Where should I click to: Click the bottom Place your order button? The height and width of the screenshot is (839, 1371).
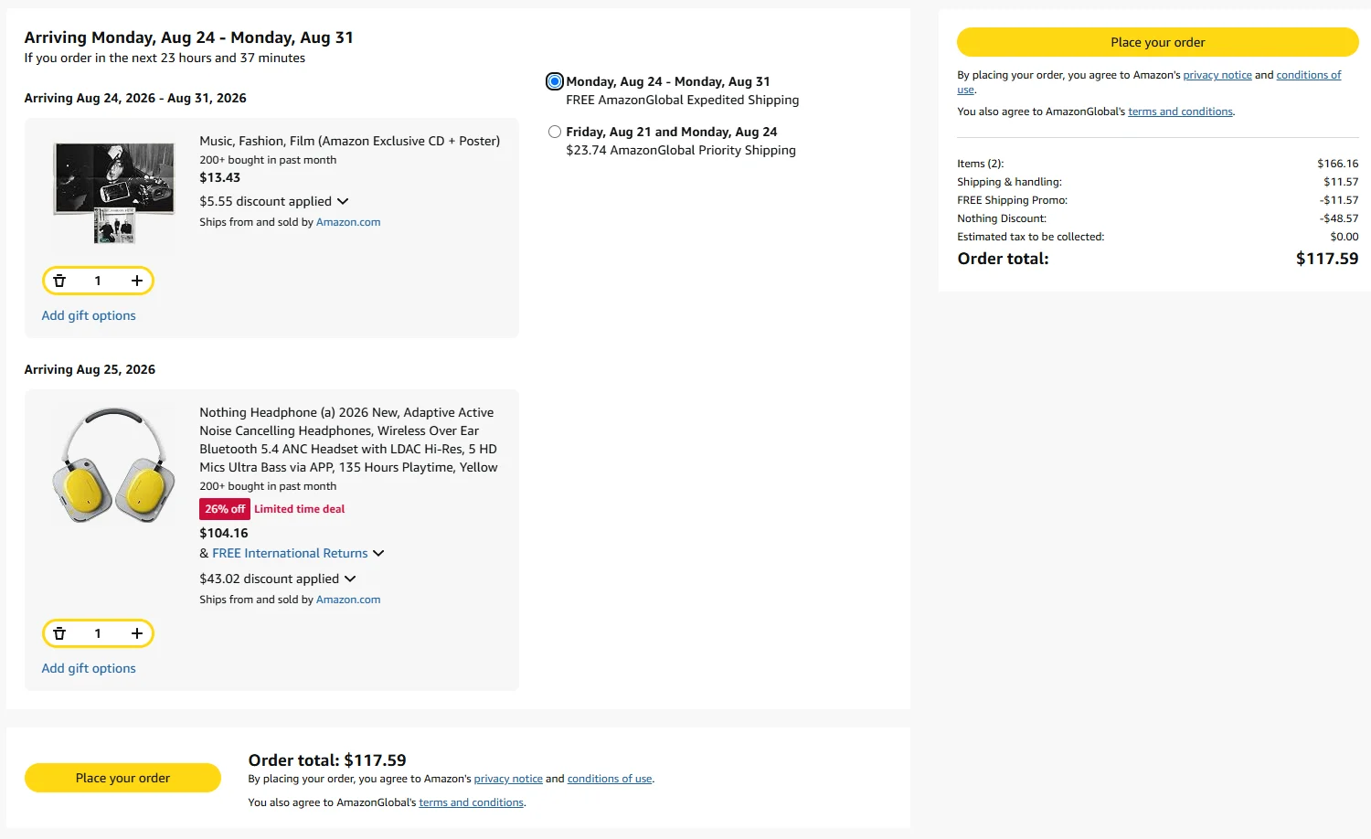[122, 778]
